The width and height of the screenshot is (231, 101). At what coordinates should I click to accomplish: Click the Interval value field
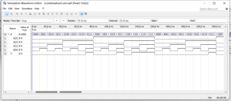click(134, 21)
